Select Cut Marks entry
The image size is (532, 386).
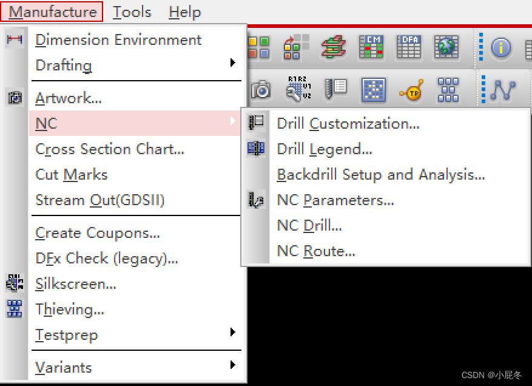click(71, 175)
